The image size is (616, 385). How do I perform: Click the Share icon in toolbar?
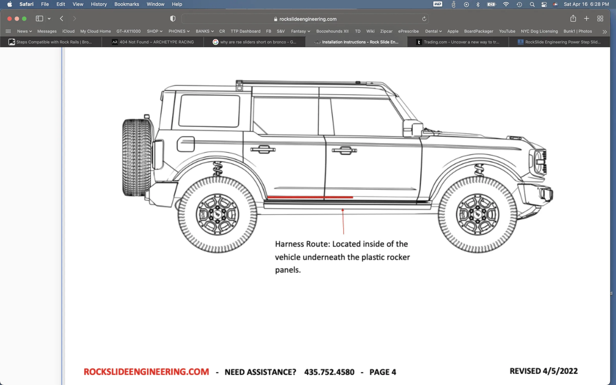pyautogui.click(x=573, y=18)
